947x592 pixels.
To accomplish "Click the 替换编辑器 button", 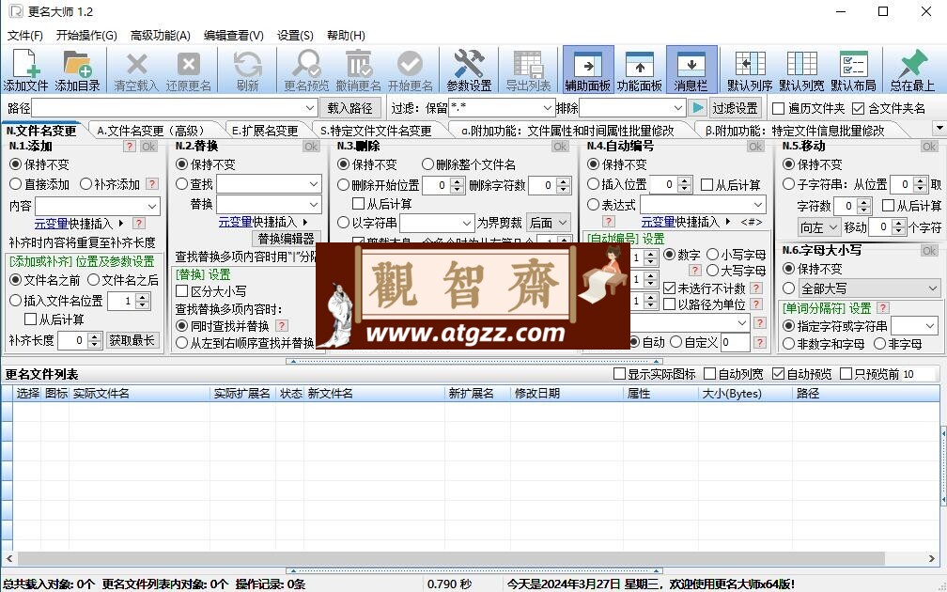I will point(287,240).
